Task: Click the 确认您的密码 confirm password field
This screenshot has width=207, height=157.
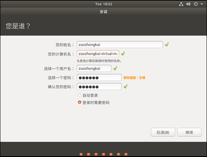Action: point(99,87)
